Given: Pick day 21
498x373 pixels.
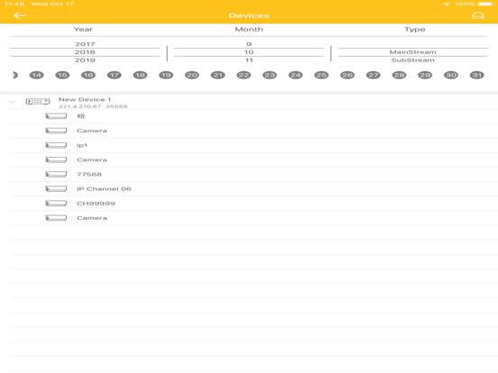Looking at the screenshot, I should point(217,75).
